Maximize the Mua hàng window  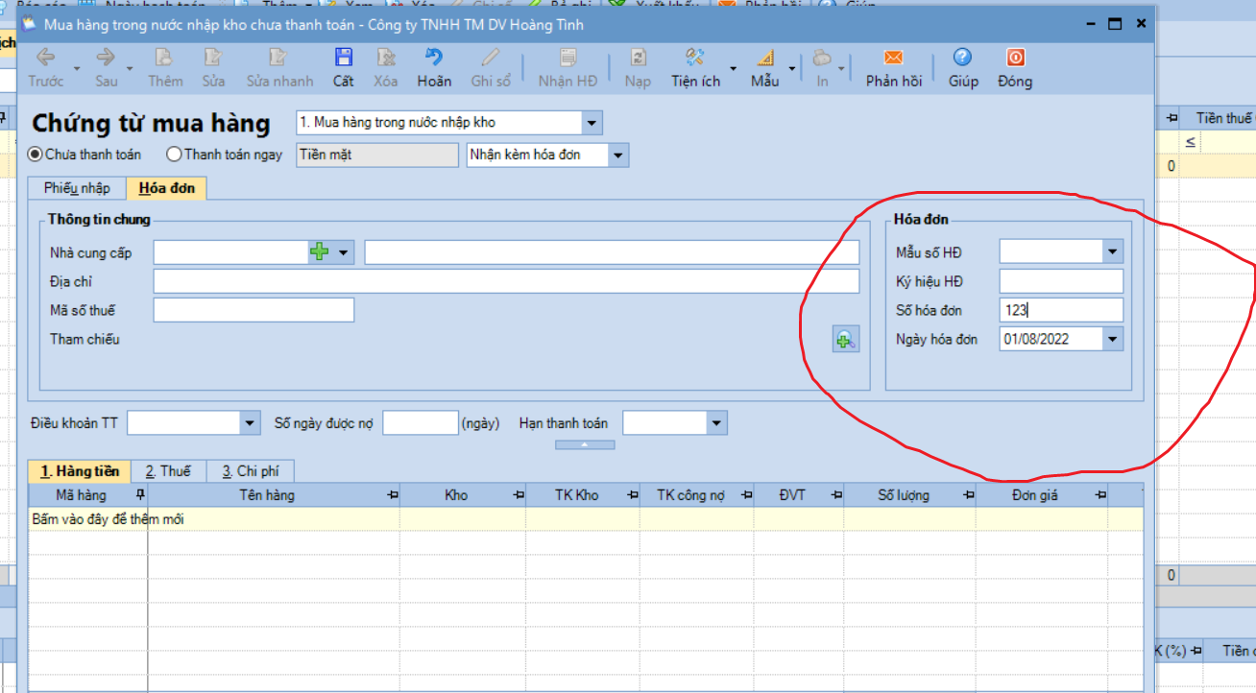pyautogui.click(x=1115, y=24)
